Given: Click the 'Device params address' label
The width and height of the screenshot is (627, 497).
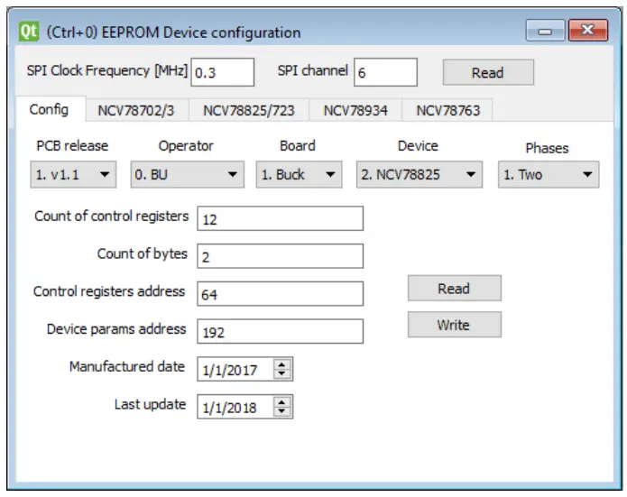Looking at the screenshot, I should (116, 328).
